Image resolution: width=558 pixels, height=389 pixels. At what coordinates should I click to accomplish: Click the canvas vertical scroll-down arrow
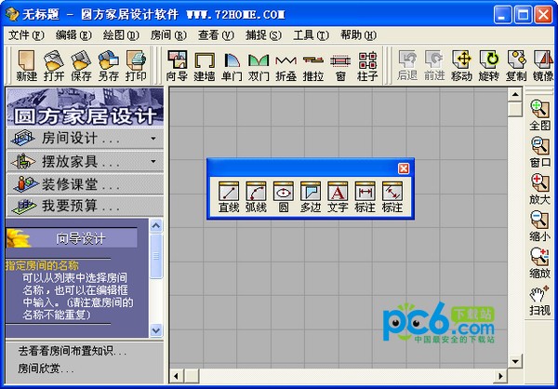[515, 361]
